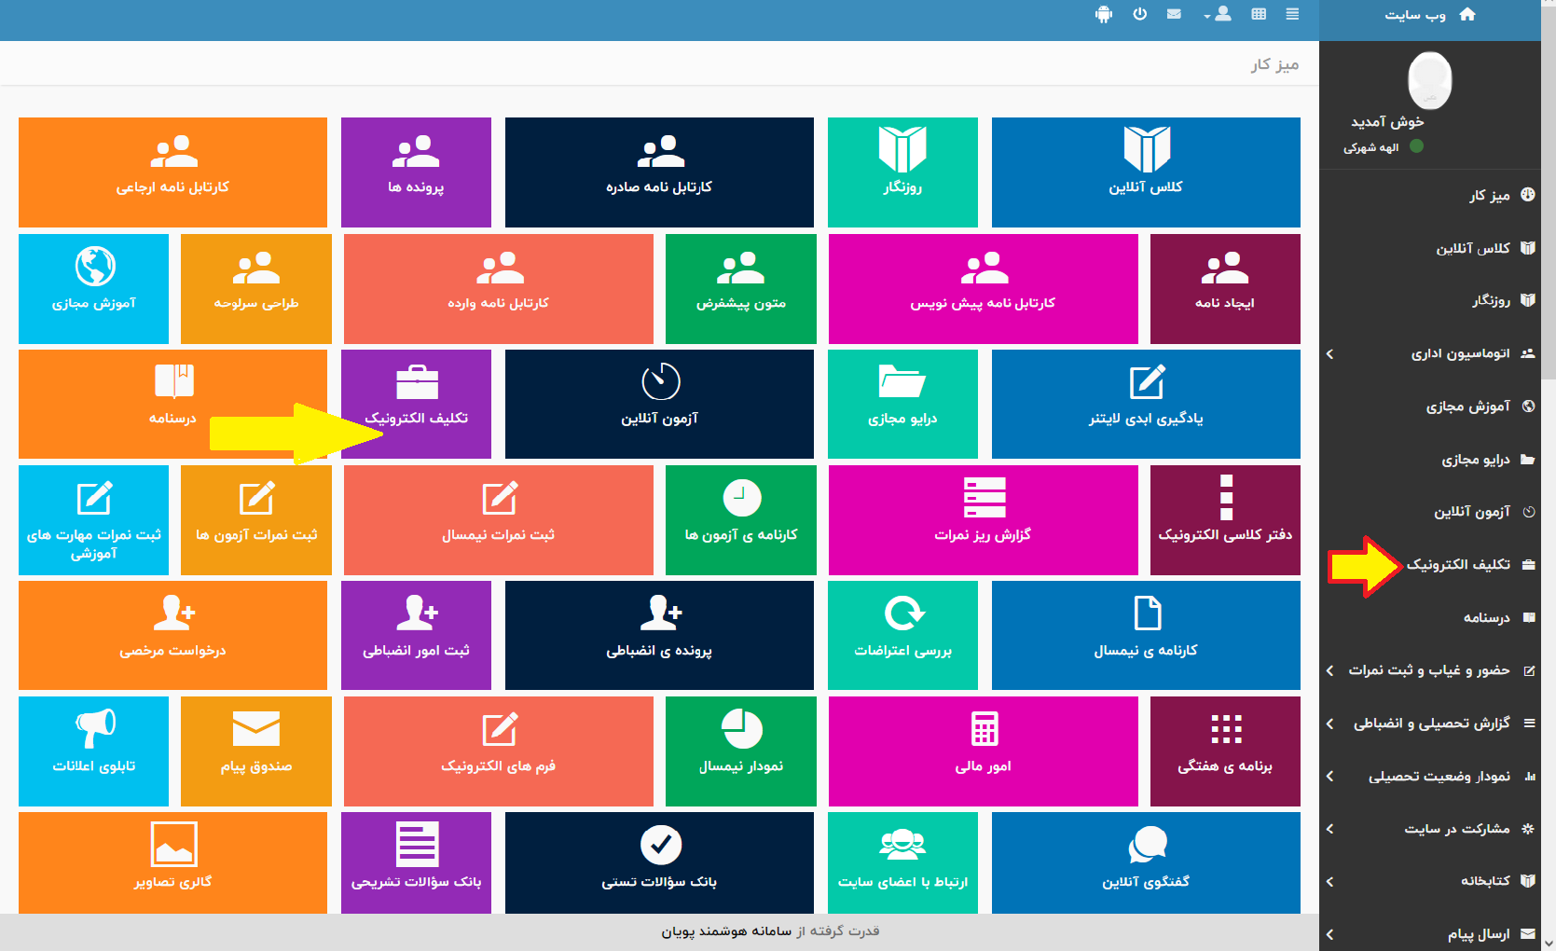
Task: Click the Android app icon in top bar
Action: click(1104, 14)
